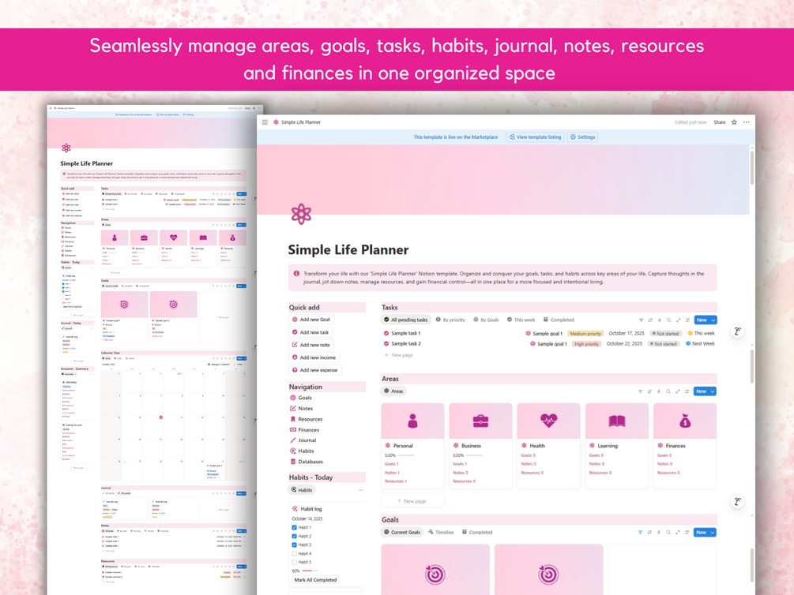This screenshot has height=595, width=794.
Task: Click the filter icon in Tasks toolbar
Action: point(641,320)
